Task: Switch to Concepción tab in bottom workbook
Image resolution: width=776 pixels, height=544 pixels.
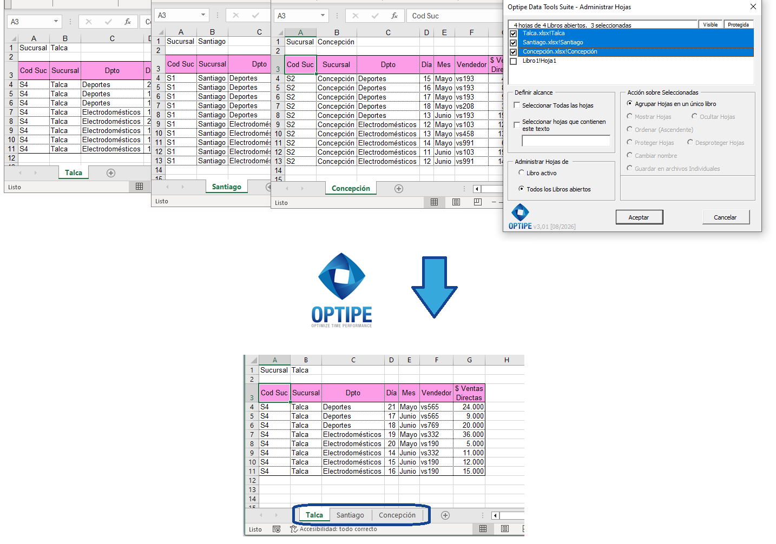Action: point(397,515)
